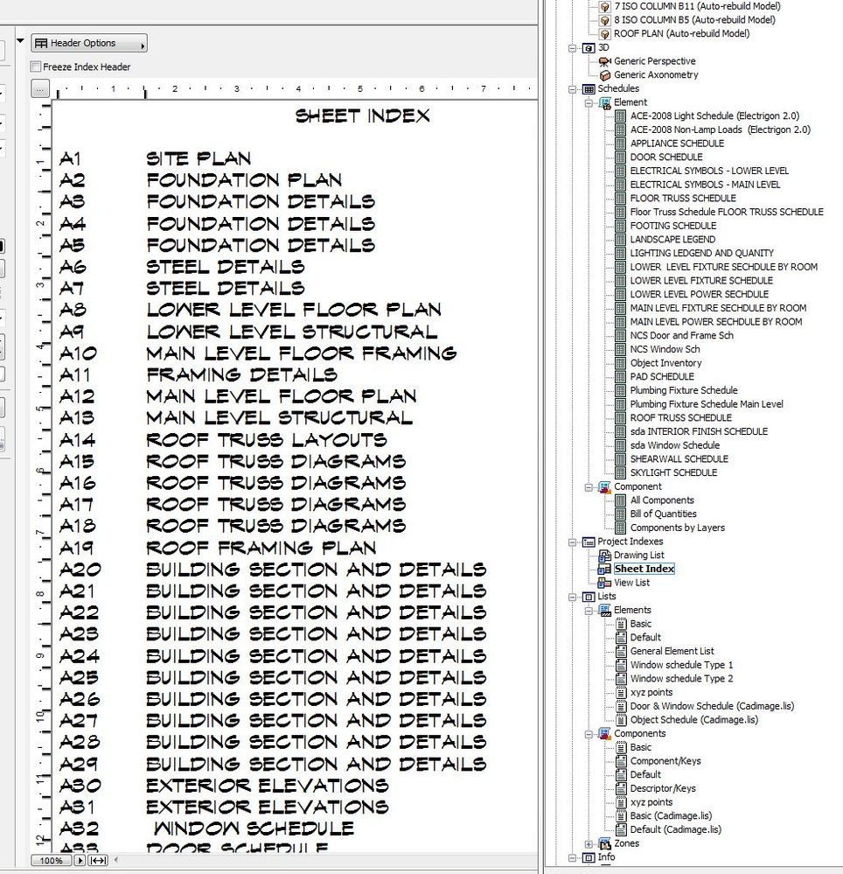843x874 pixels.
Task: Click the Project Indexes folder icon
Action: coord(589,542)
